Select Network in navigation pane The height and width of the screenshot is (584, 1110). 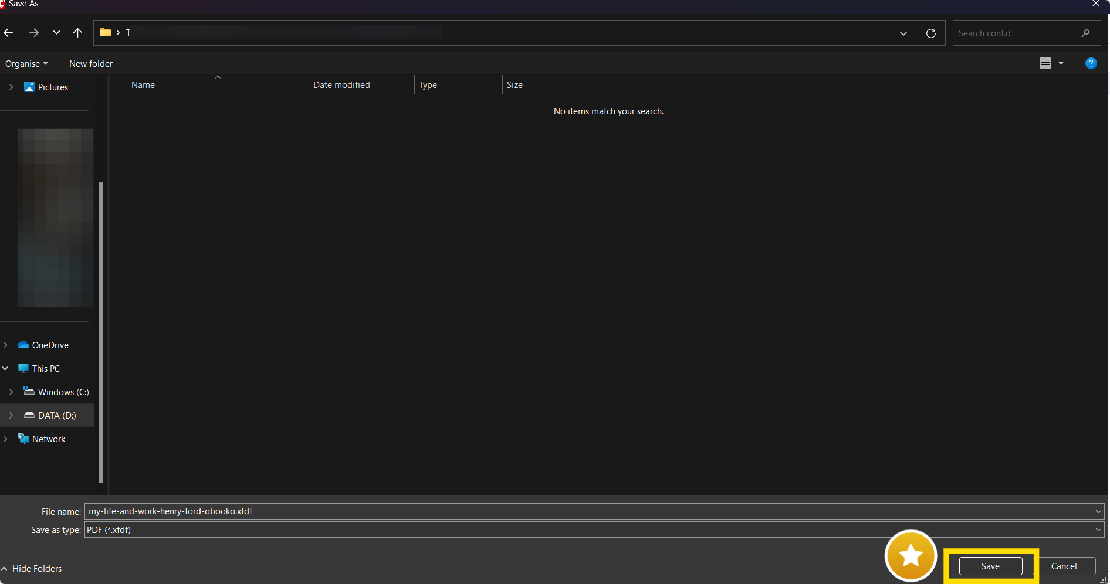(x=49, y=439)
